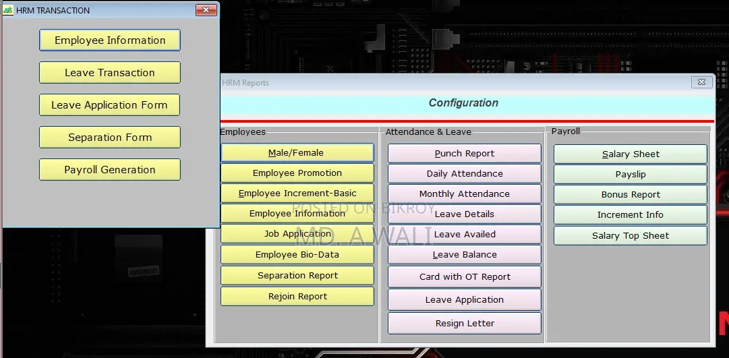Close the HRM Reports window
The width and height of the screenshot is (729, 358).
point(701,82)
